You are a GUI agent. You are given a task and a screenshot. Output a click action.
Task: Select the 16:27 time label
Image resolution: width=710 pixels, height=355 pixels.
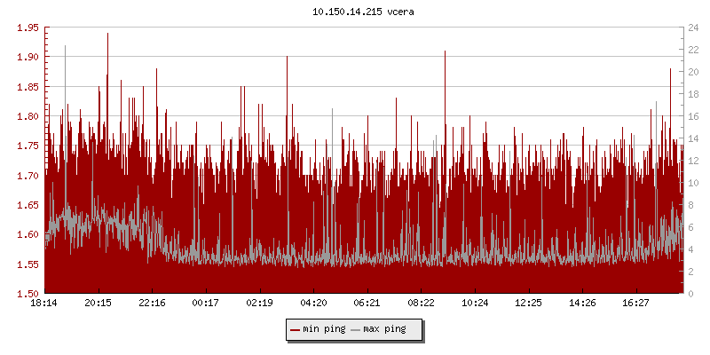coord(635,303)
